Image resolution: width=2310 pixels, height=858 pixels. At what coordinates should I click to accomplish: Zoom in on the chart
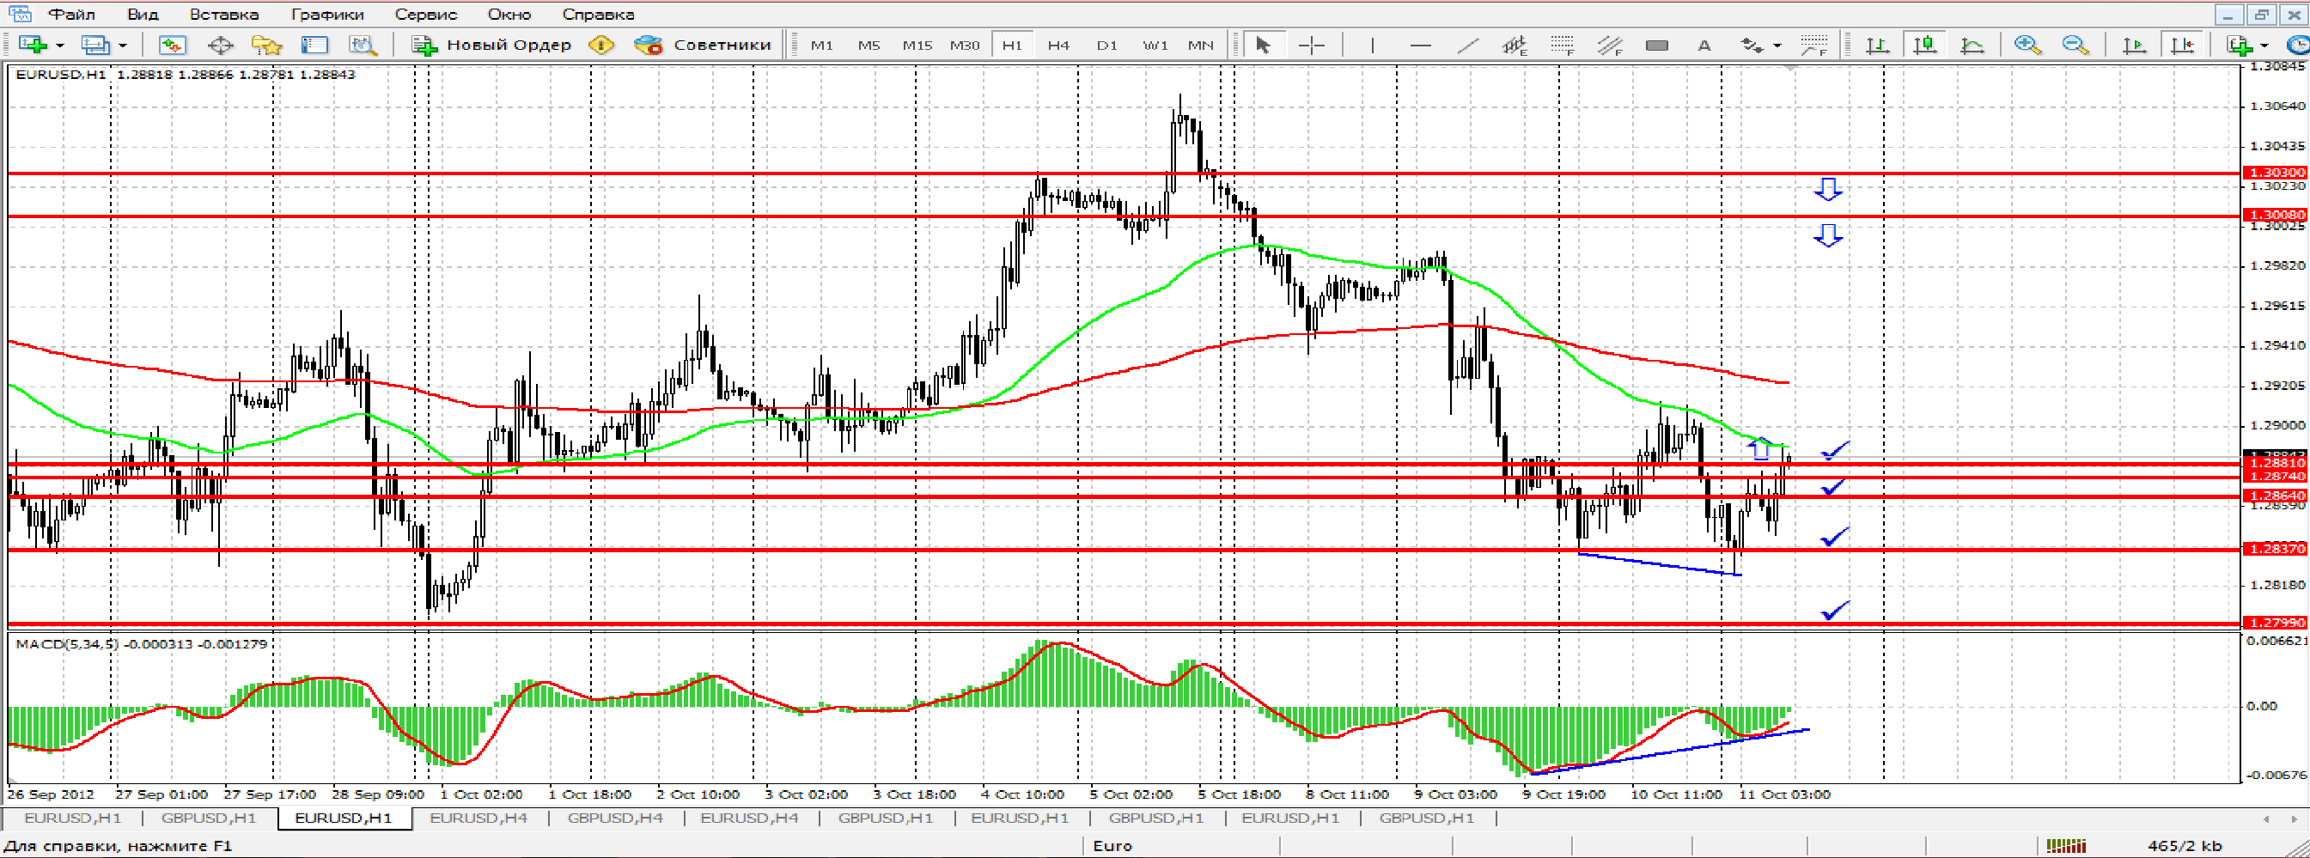tap(2027, 45)
